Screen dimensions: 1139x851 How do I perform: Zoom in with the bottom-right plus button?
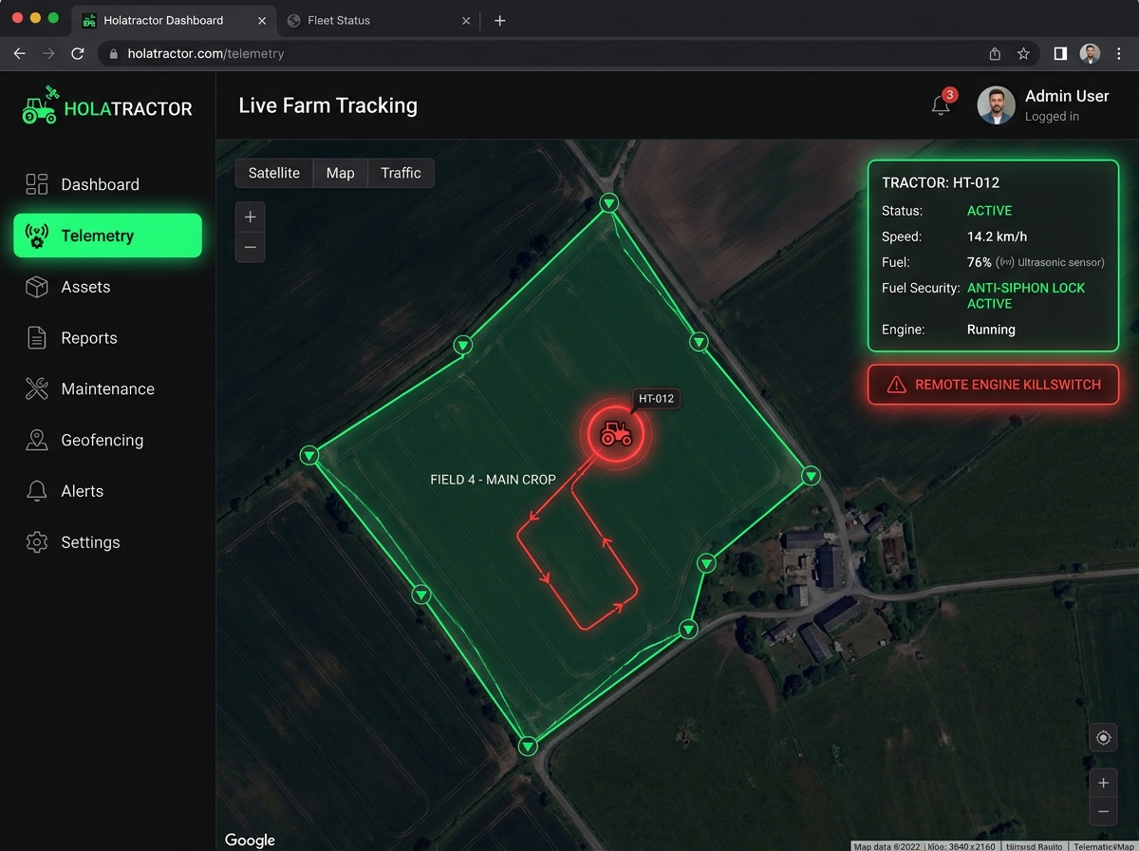click(1103, 784)
